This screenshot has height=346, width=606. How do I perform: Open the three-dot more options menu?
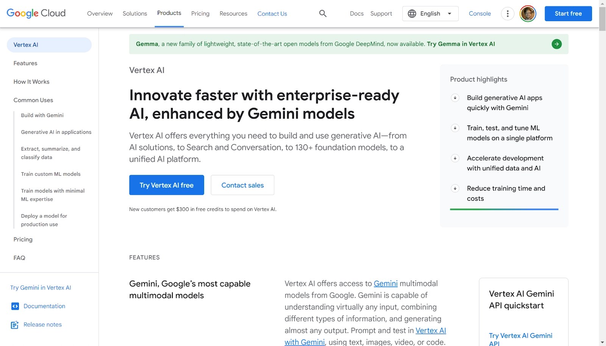pos(508,14)
